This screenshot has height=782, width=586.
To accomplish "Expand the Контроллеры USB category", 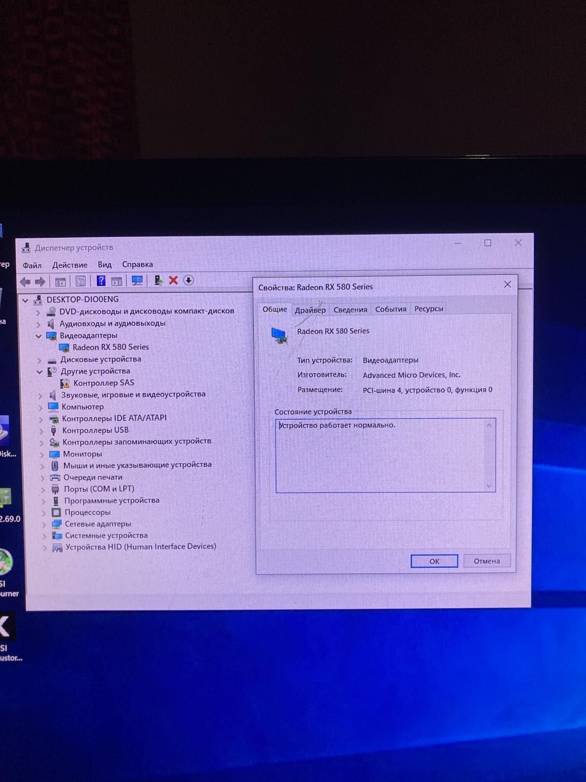I will [x=41, y=431].
